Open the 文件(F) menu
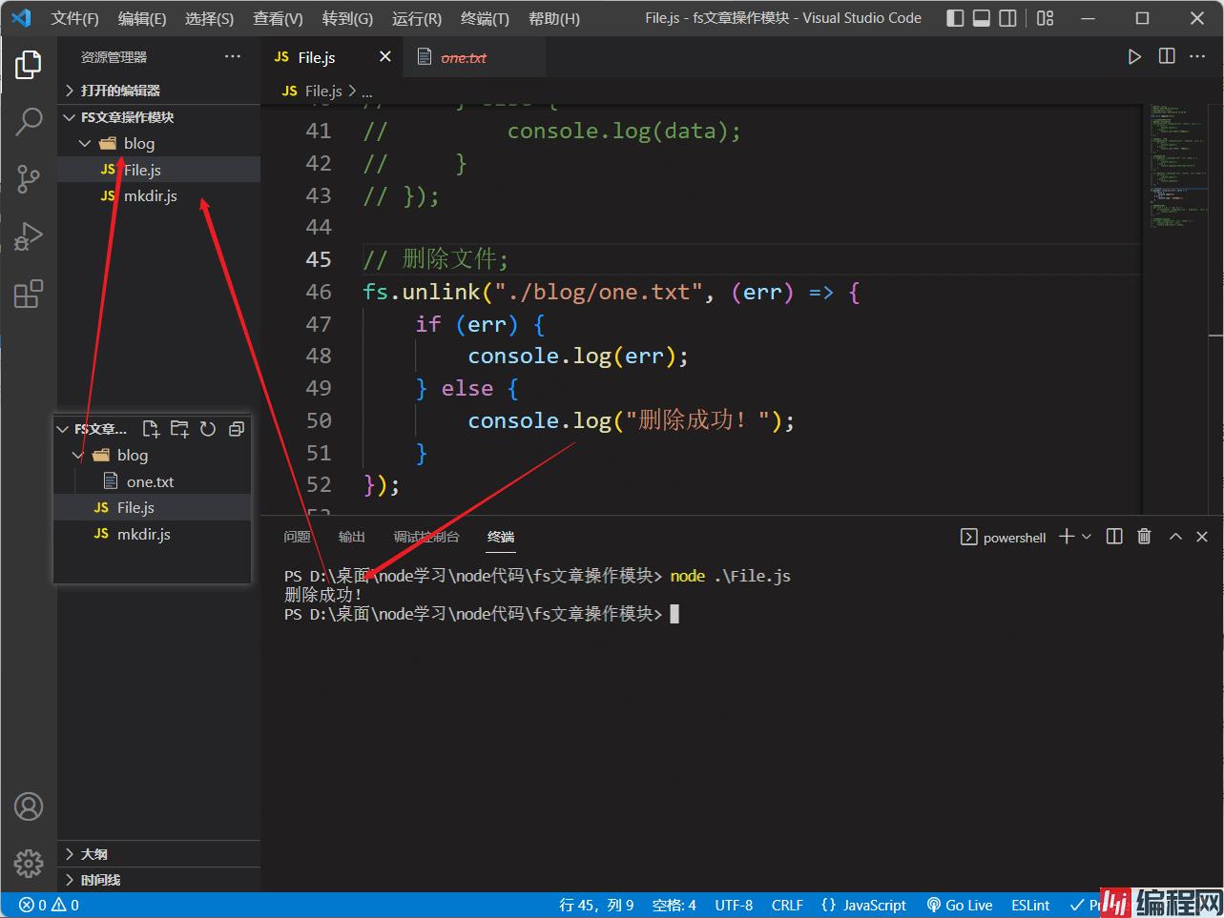This screenshot has width=1224, height=918. (74, 18)
